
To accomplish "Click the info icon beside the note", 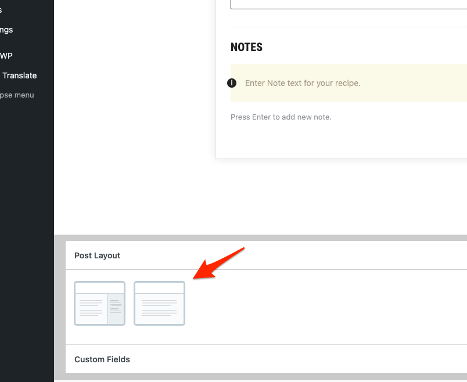I will [232, 83].
